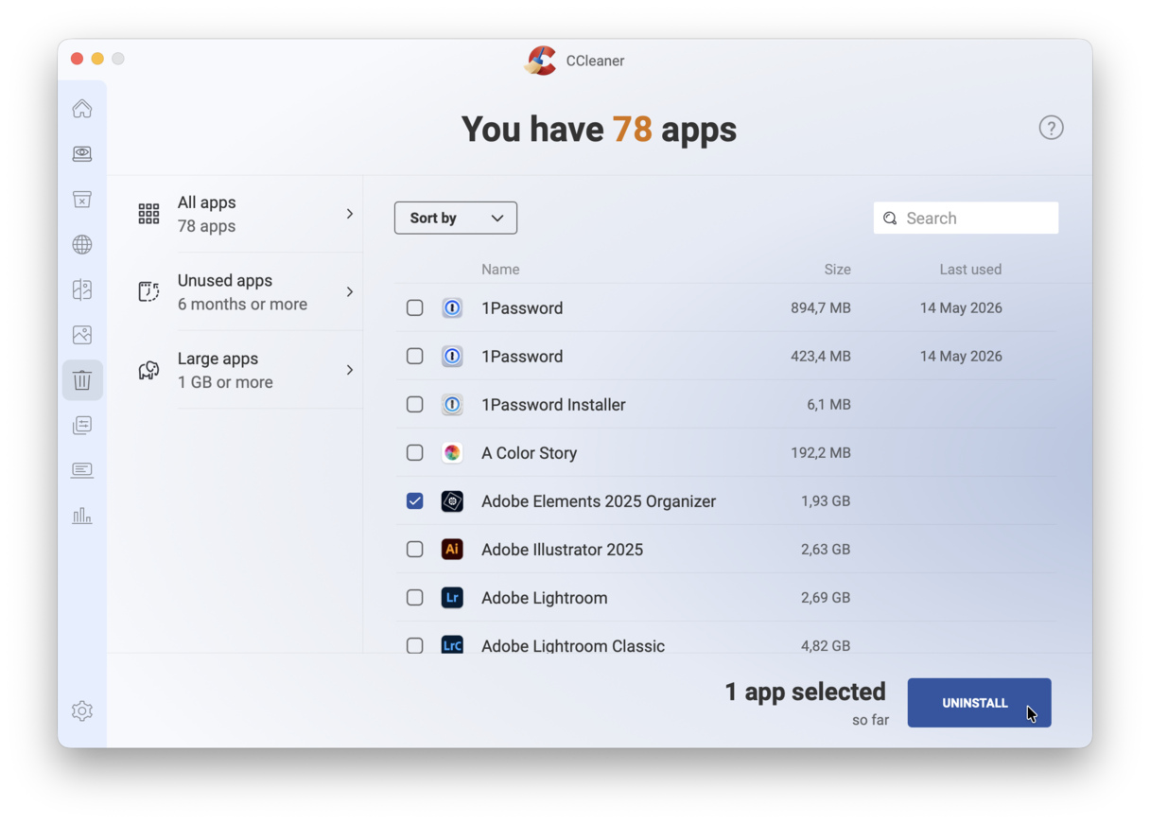Click the CCleaner title in window title bar
The image size is (1150, 824).
point(595,61)
